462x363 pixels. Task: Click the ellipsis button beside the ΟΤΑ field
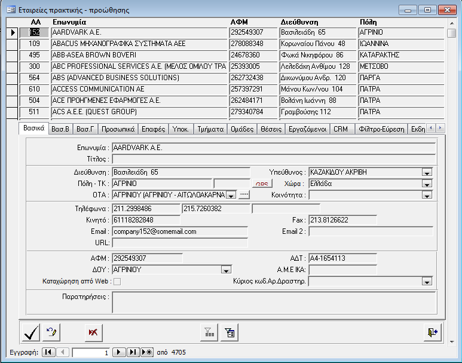[244, 195]
